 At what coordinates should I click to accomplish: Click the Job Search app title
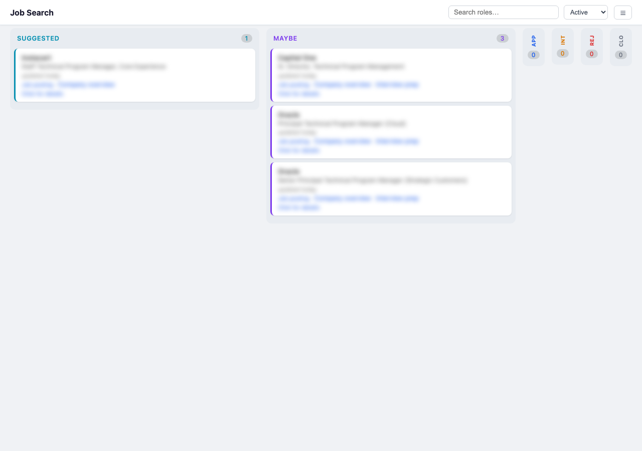click(32, 13)
